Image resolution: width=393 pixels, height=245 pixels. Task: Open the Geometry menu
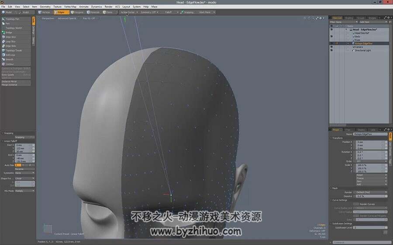click(45, 7)
